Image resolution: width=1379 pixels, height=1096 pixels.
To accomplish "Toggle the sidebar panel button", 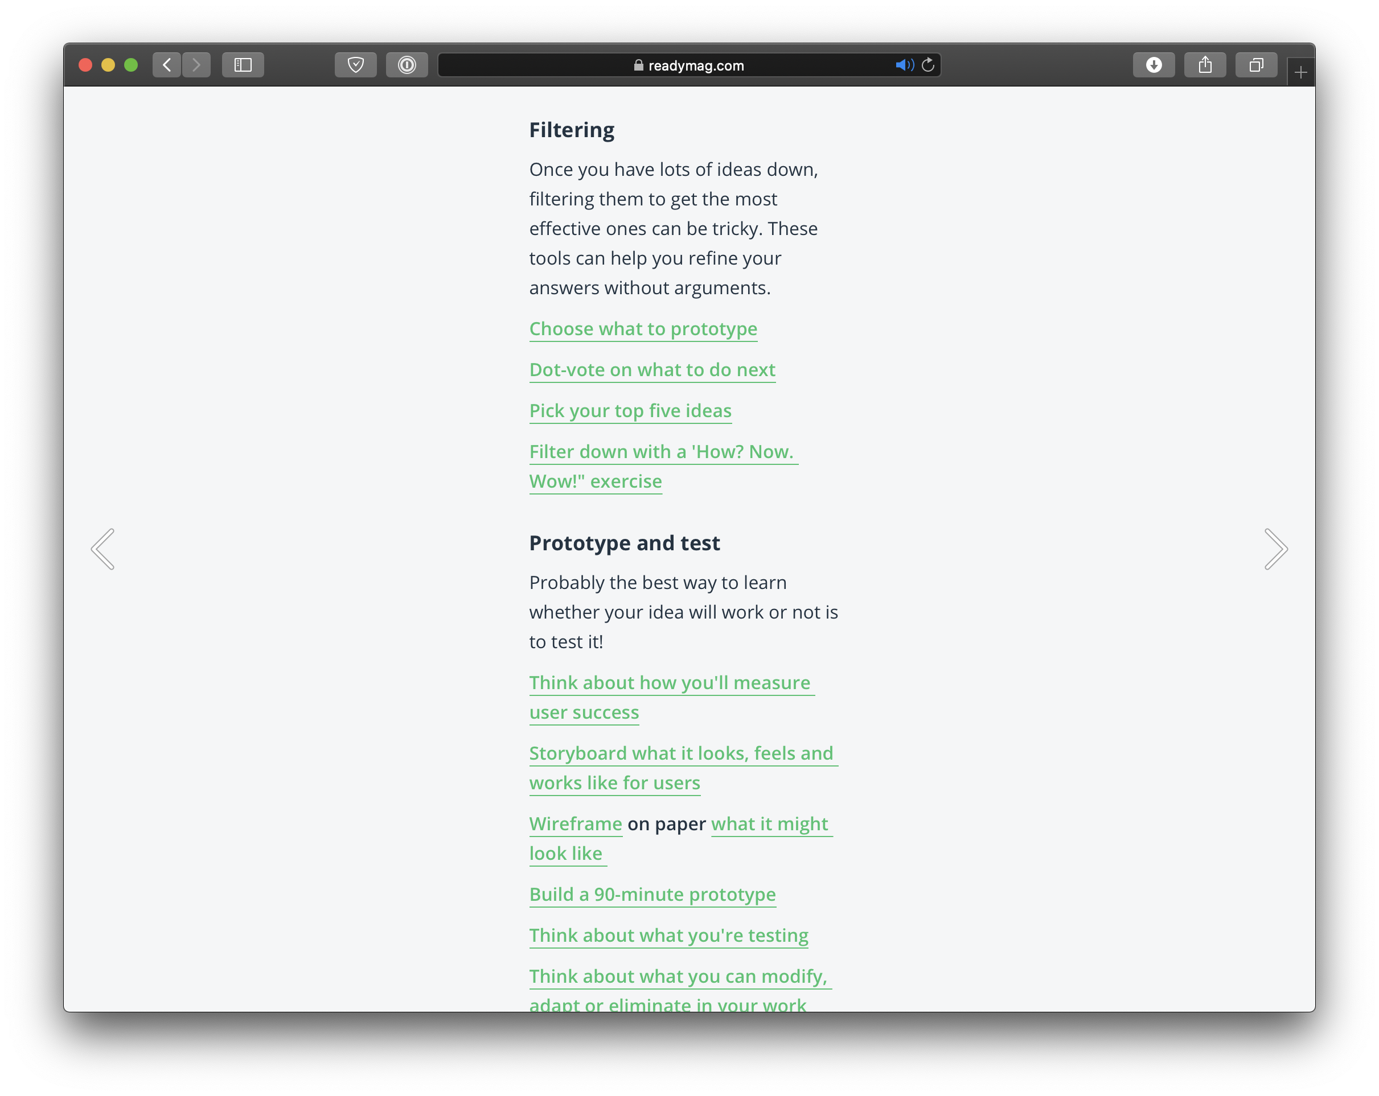I will [x=243, y=64].
